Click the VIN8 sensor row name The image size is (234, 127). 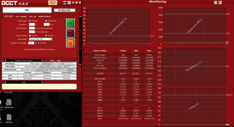click(x=100, y=100)
